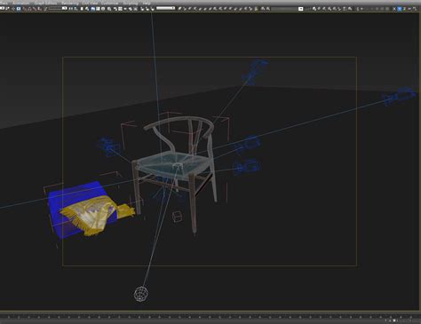The height and width of the screenshot is (324, 421).
Task: Toggle the highlighted transform tool in main toolbar
Action: (93, 9)
